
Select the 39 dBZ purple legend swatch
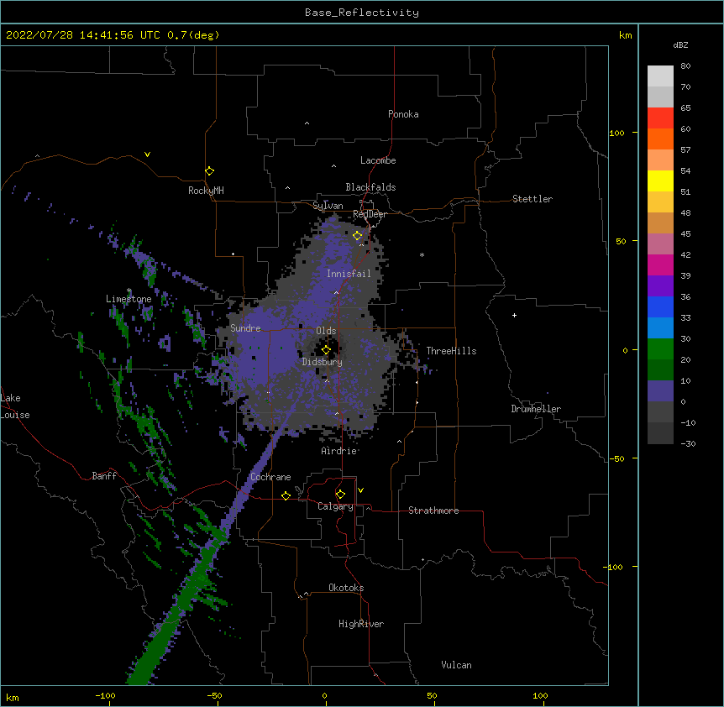click(x=660, y=285)
